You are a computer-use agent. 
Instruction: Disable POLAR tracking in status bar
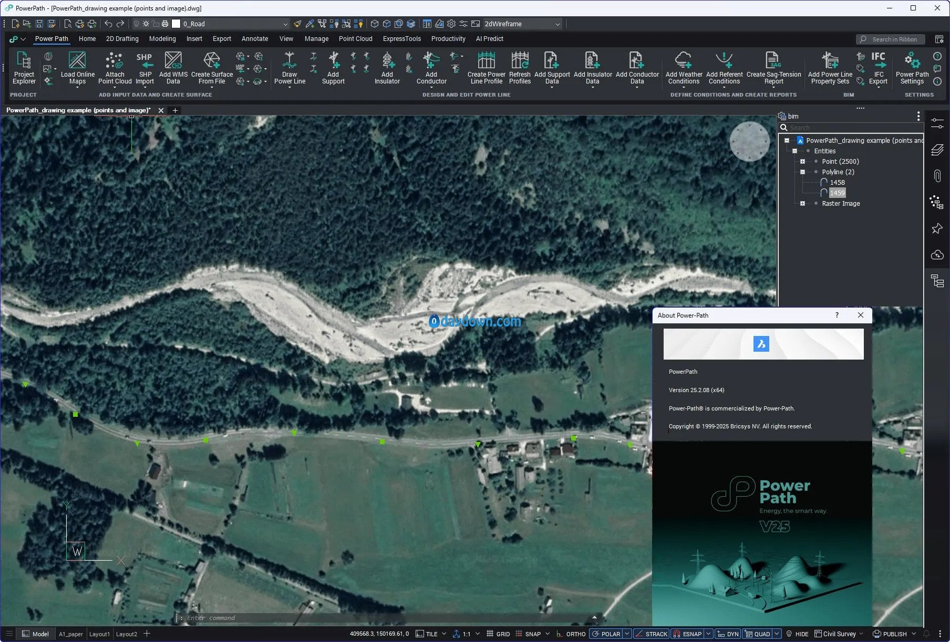tap(606, 634)
